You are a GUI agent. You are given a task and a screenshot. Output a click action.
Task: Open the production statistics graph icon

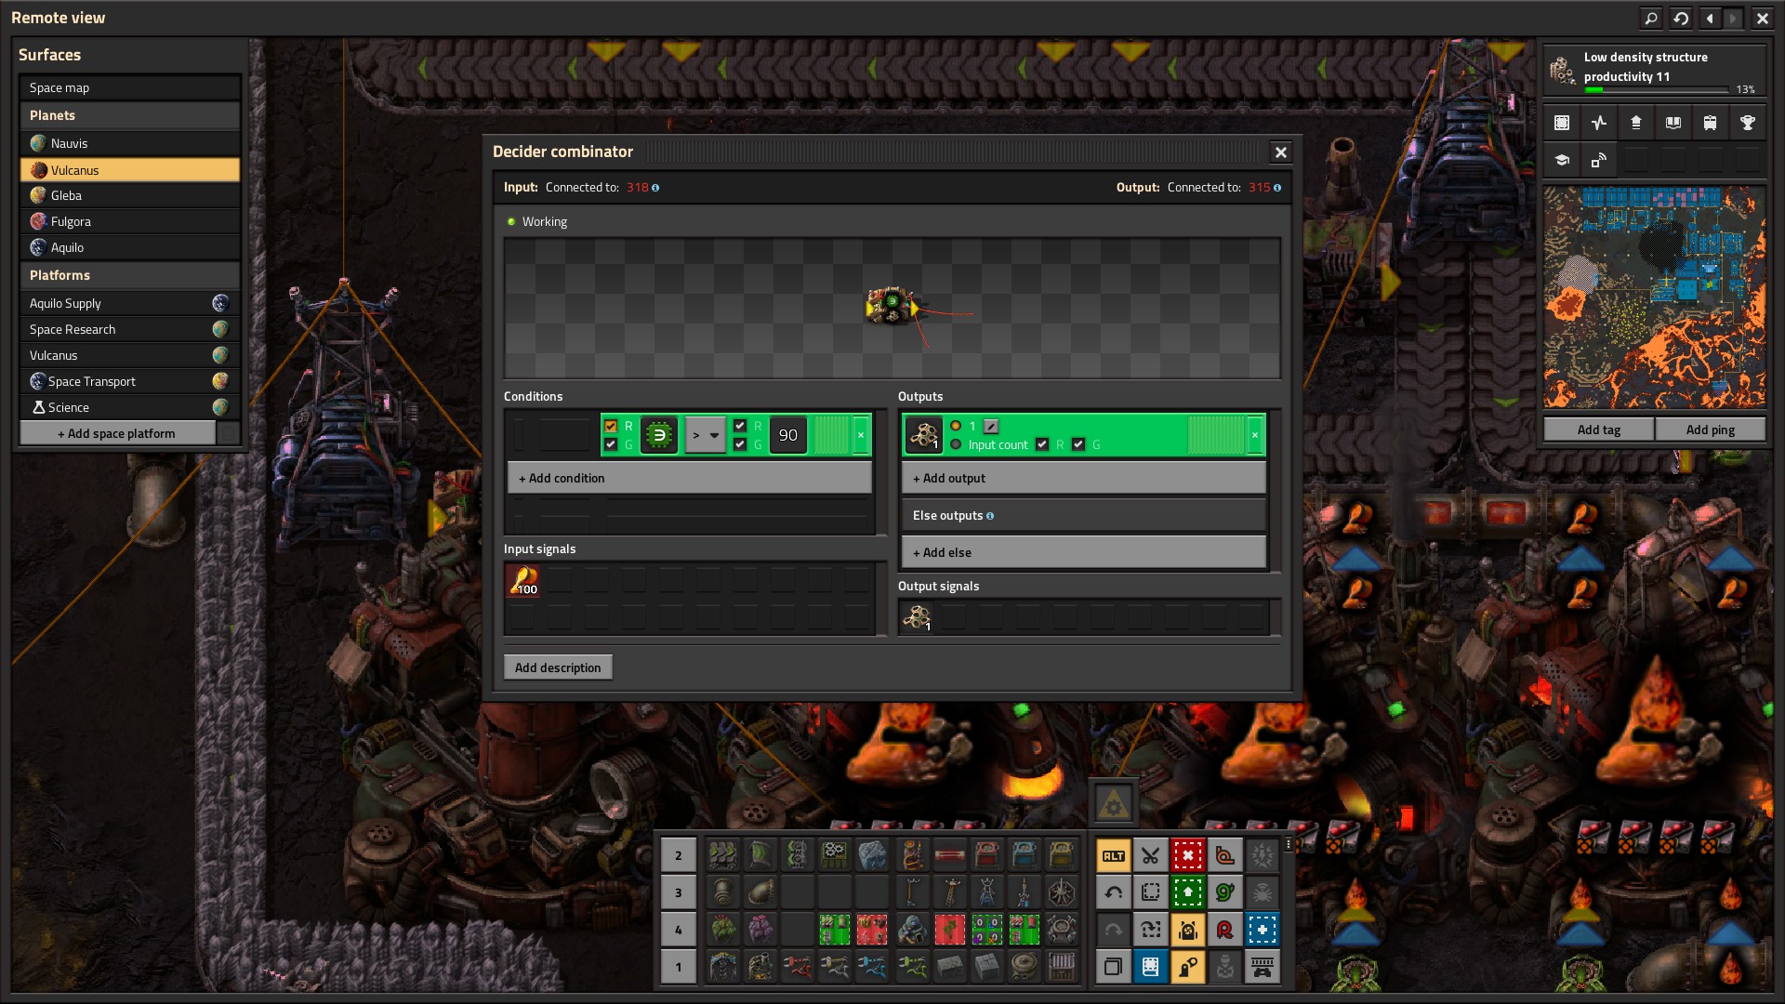tap(1599, 123)
